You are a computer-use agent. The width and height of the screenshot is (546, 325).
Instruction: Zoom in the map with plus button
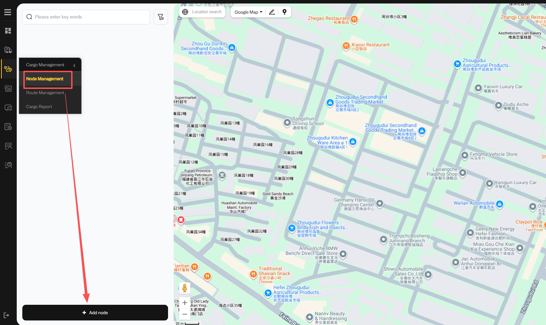pos(185,303)
